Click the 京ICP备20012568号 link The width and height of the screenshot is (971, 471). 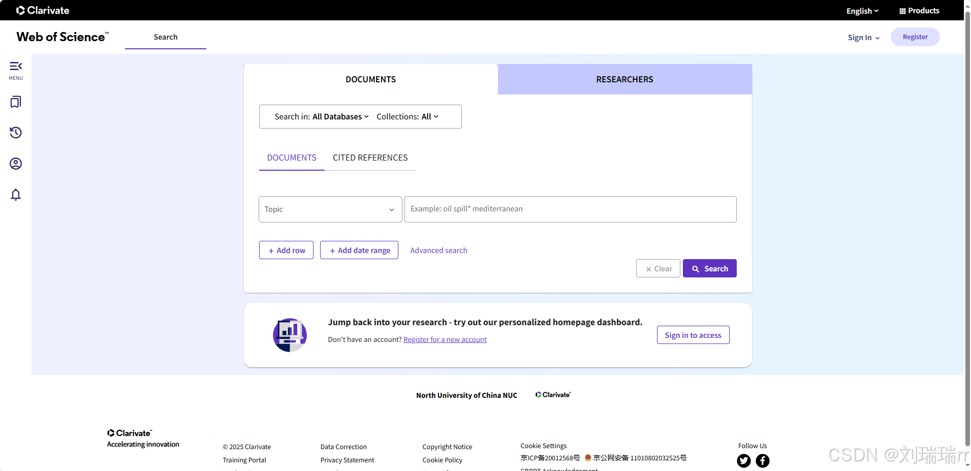550,458
